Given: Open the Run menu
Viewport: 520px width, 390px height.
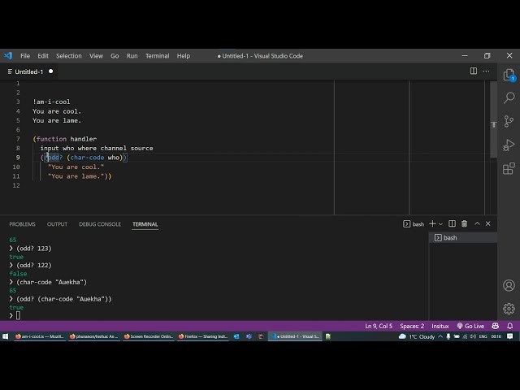Looking at the screenshot, I should pyautogui.click(x=132, y=56).
